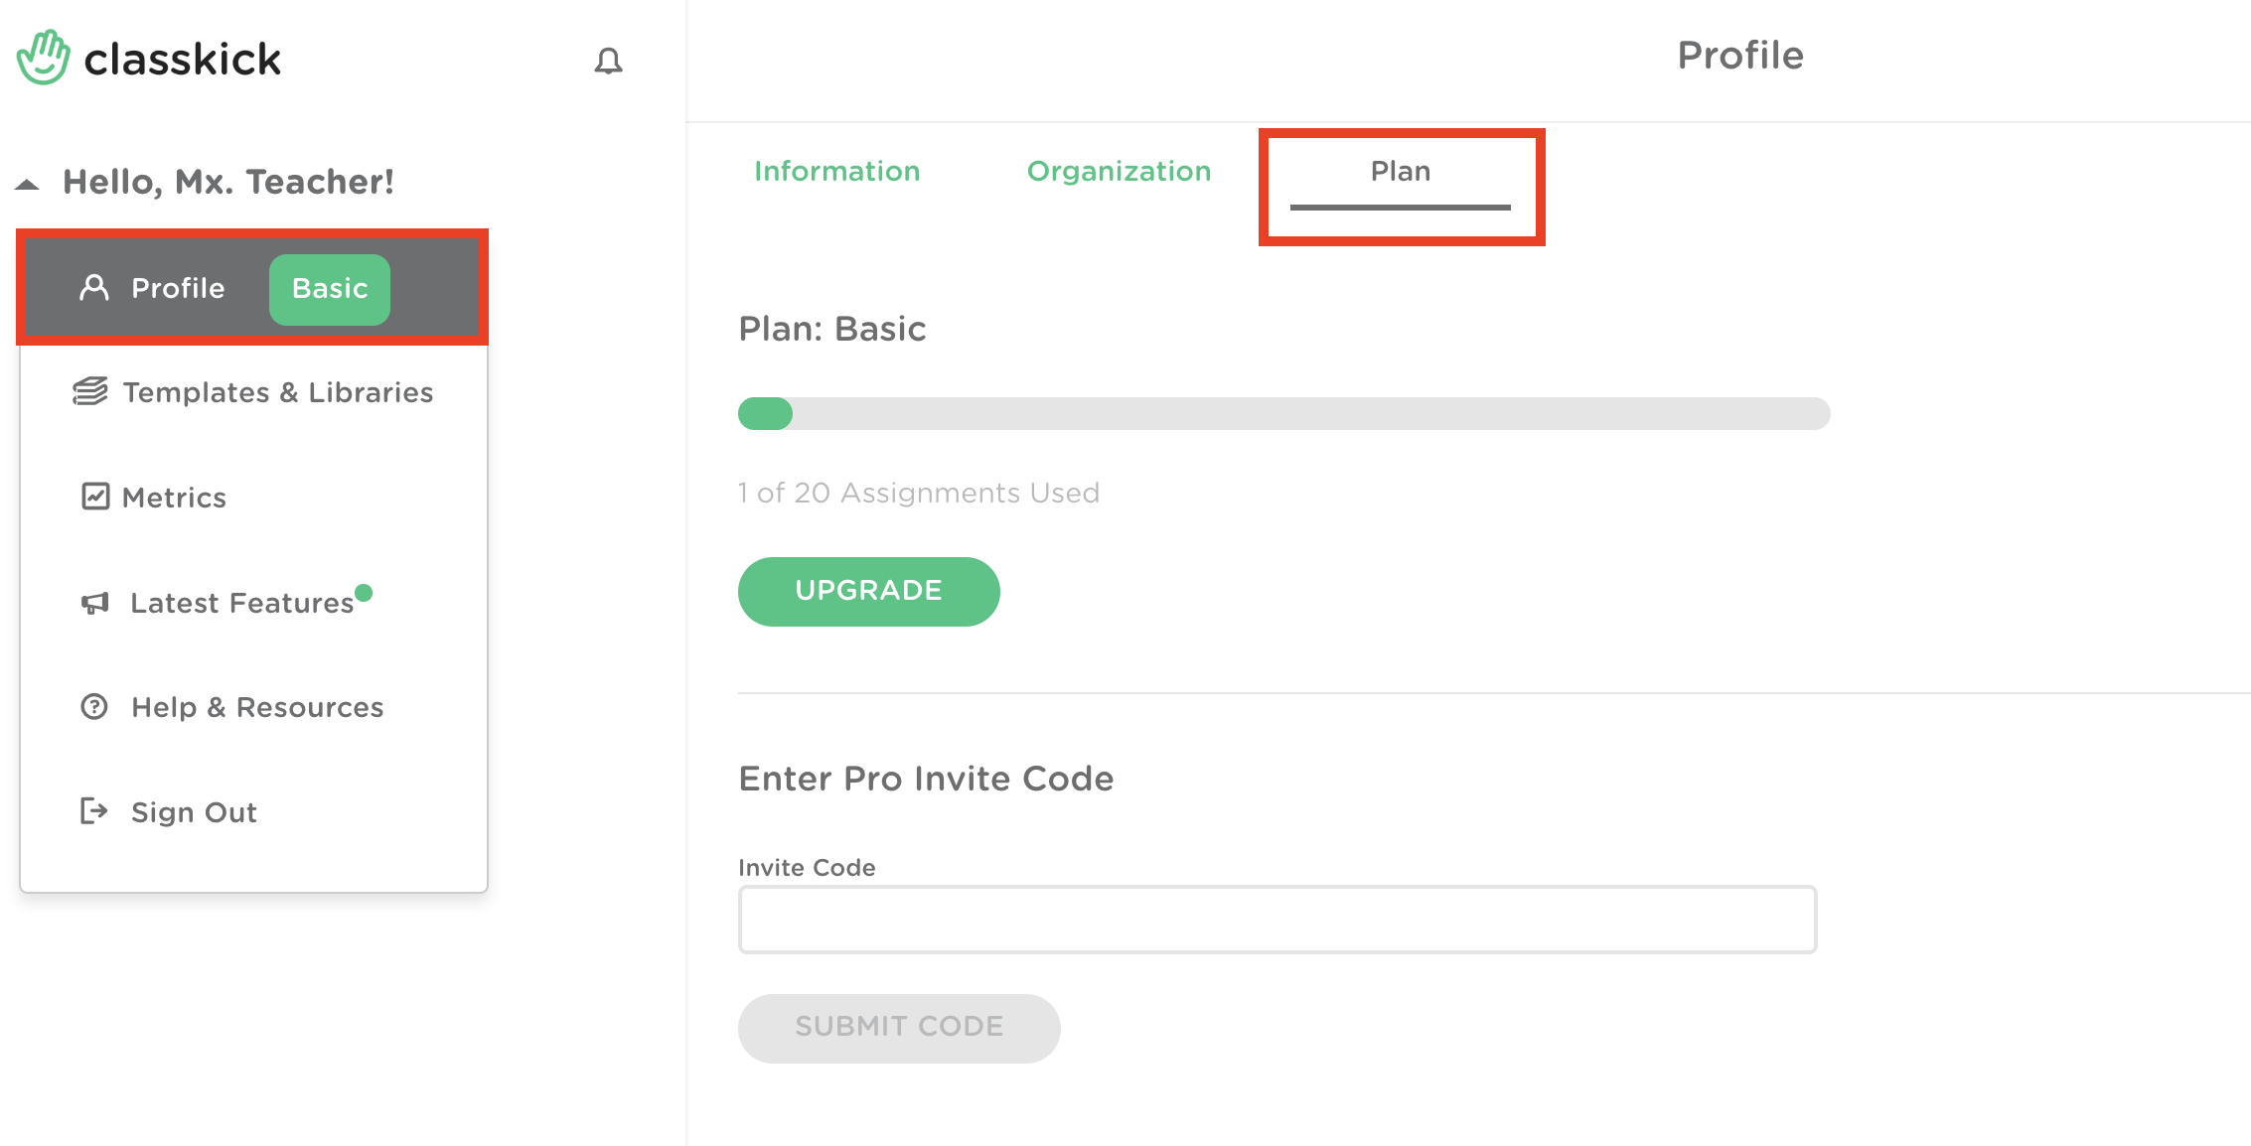Select the Help & Resources question mark icon

93,707
